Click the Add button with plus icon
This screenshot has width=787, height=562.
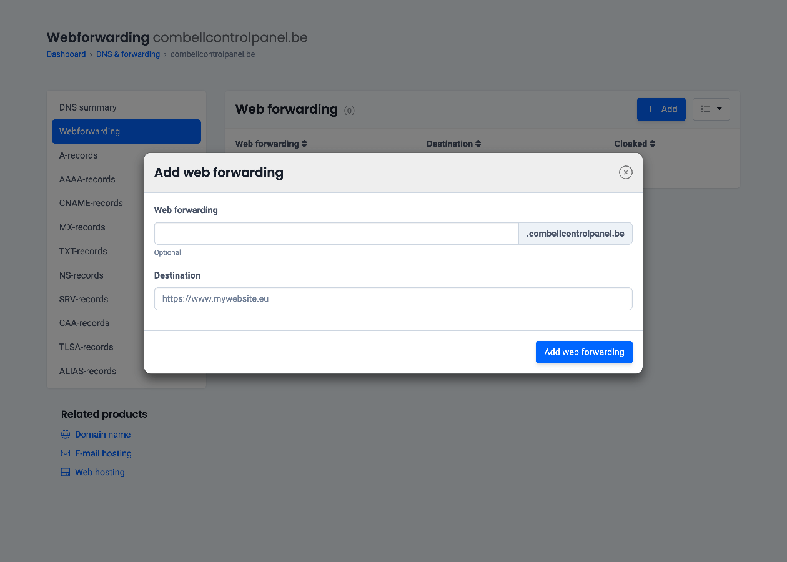click(x=661, y=109)
